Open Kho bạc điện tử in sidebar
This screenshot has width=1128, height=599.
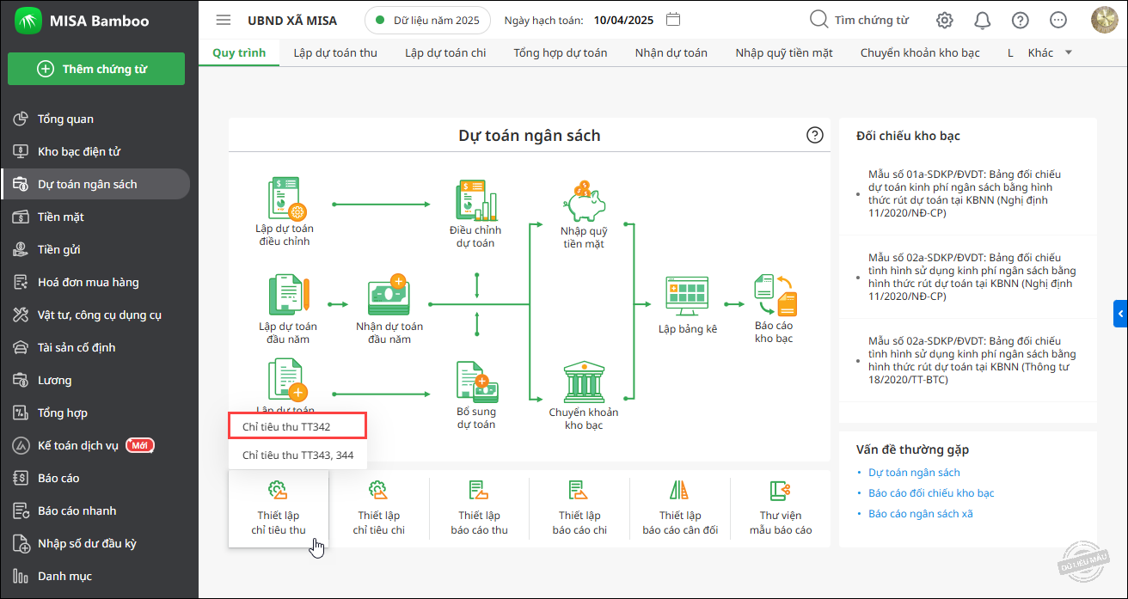pos(96,151)
